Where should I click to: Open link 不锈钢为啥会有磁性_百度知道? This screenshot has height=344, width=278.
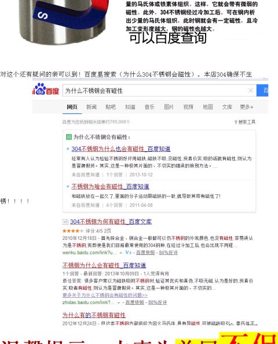click(x=110, y=187)
